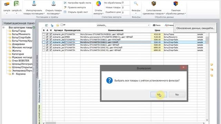Click the Отмена button next to Поиск
The height and width of the screenshot is (124, 221).
click(x=169, y=25)
